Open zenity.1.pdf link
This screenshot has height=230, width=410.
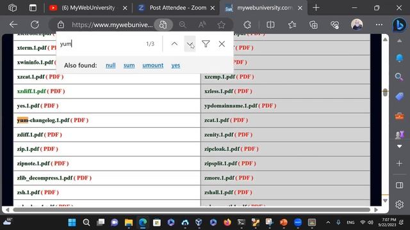pyautogui.click(x=219, y=135)
